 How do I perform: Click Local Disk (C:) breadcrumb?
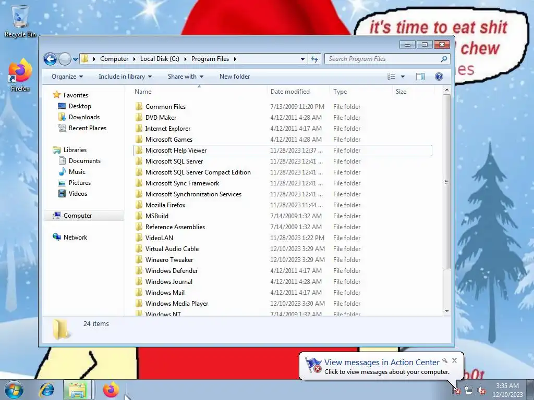(160, 59)
